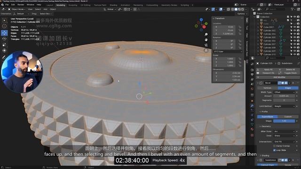Expand the Cylinder.007 tree row

[258, 44]
